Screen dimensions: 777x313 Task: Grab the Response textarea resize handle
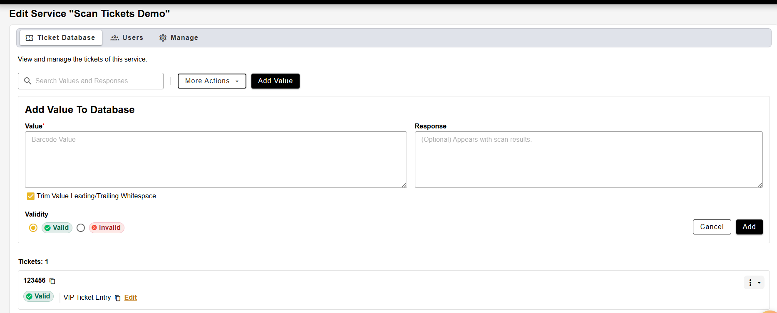(760, 185)
